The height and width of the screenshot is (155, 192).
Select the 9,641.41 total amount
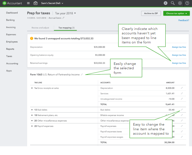pos(170,104)
